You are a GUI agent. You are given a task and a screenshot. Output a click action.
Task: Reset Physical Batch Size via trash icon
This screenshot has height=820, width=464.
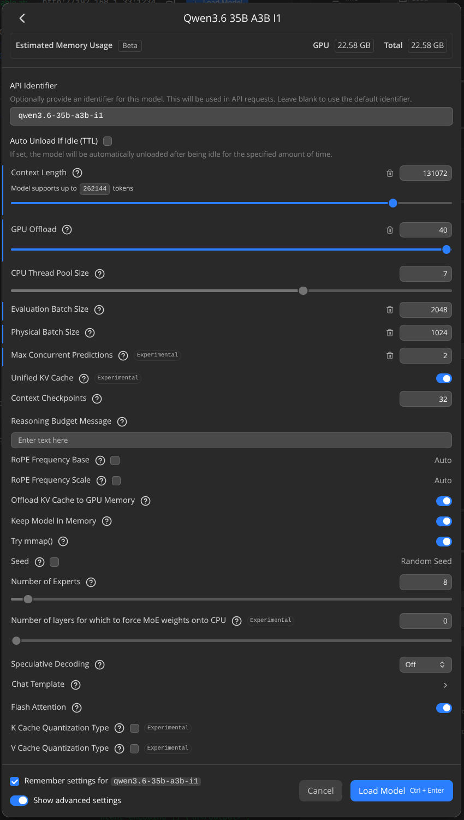[x=390, y=332]
